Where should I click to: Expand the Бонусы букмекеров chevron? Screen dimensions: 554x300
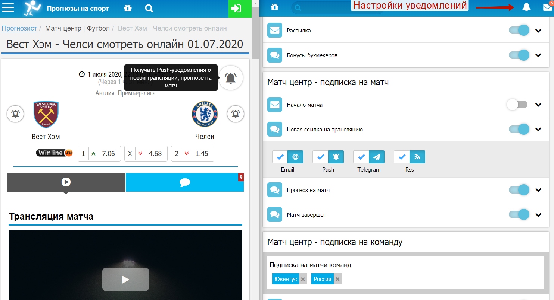[x=538, y=55]
